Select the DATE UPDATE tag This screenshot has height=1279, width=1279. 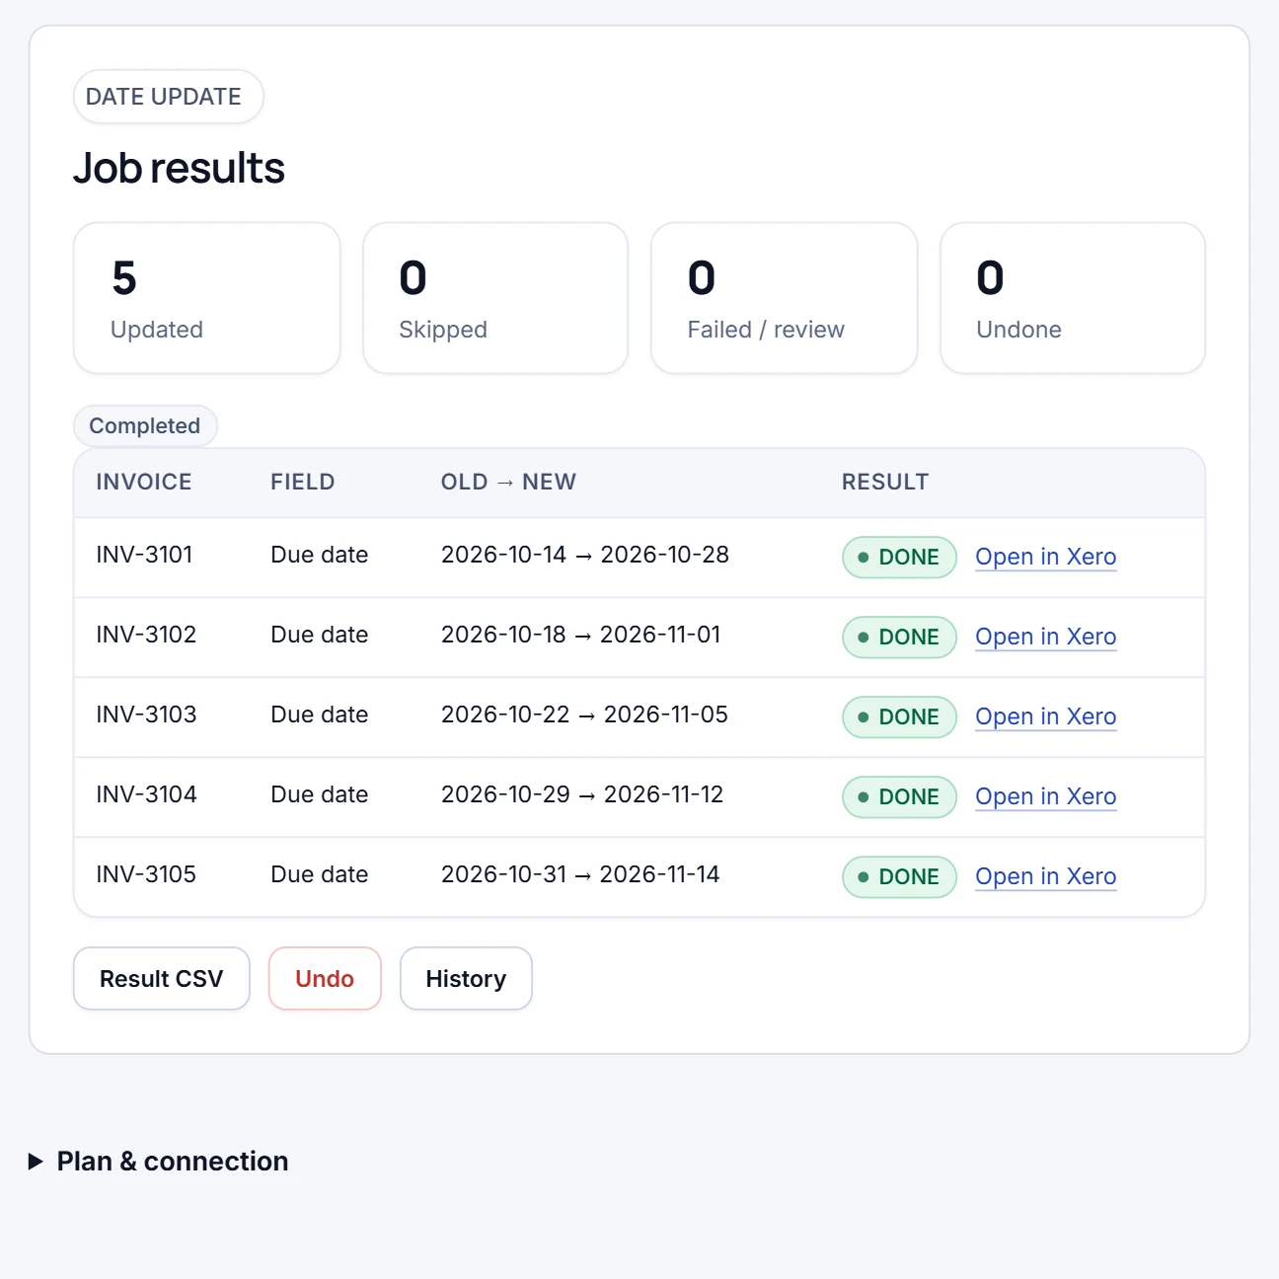(x=168, y=97)
